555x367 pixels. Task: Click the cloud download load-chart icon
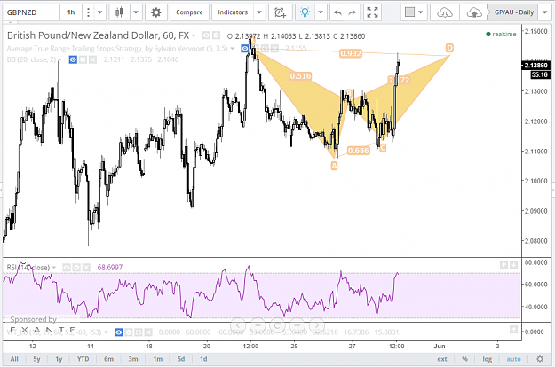click(x=445, y=12)
